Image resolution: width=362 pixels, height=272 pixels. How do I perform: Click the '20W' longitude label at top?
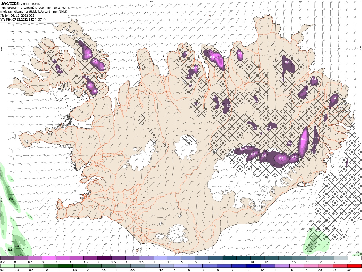(150, 1)
